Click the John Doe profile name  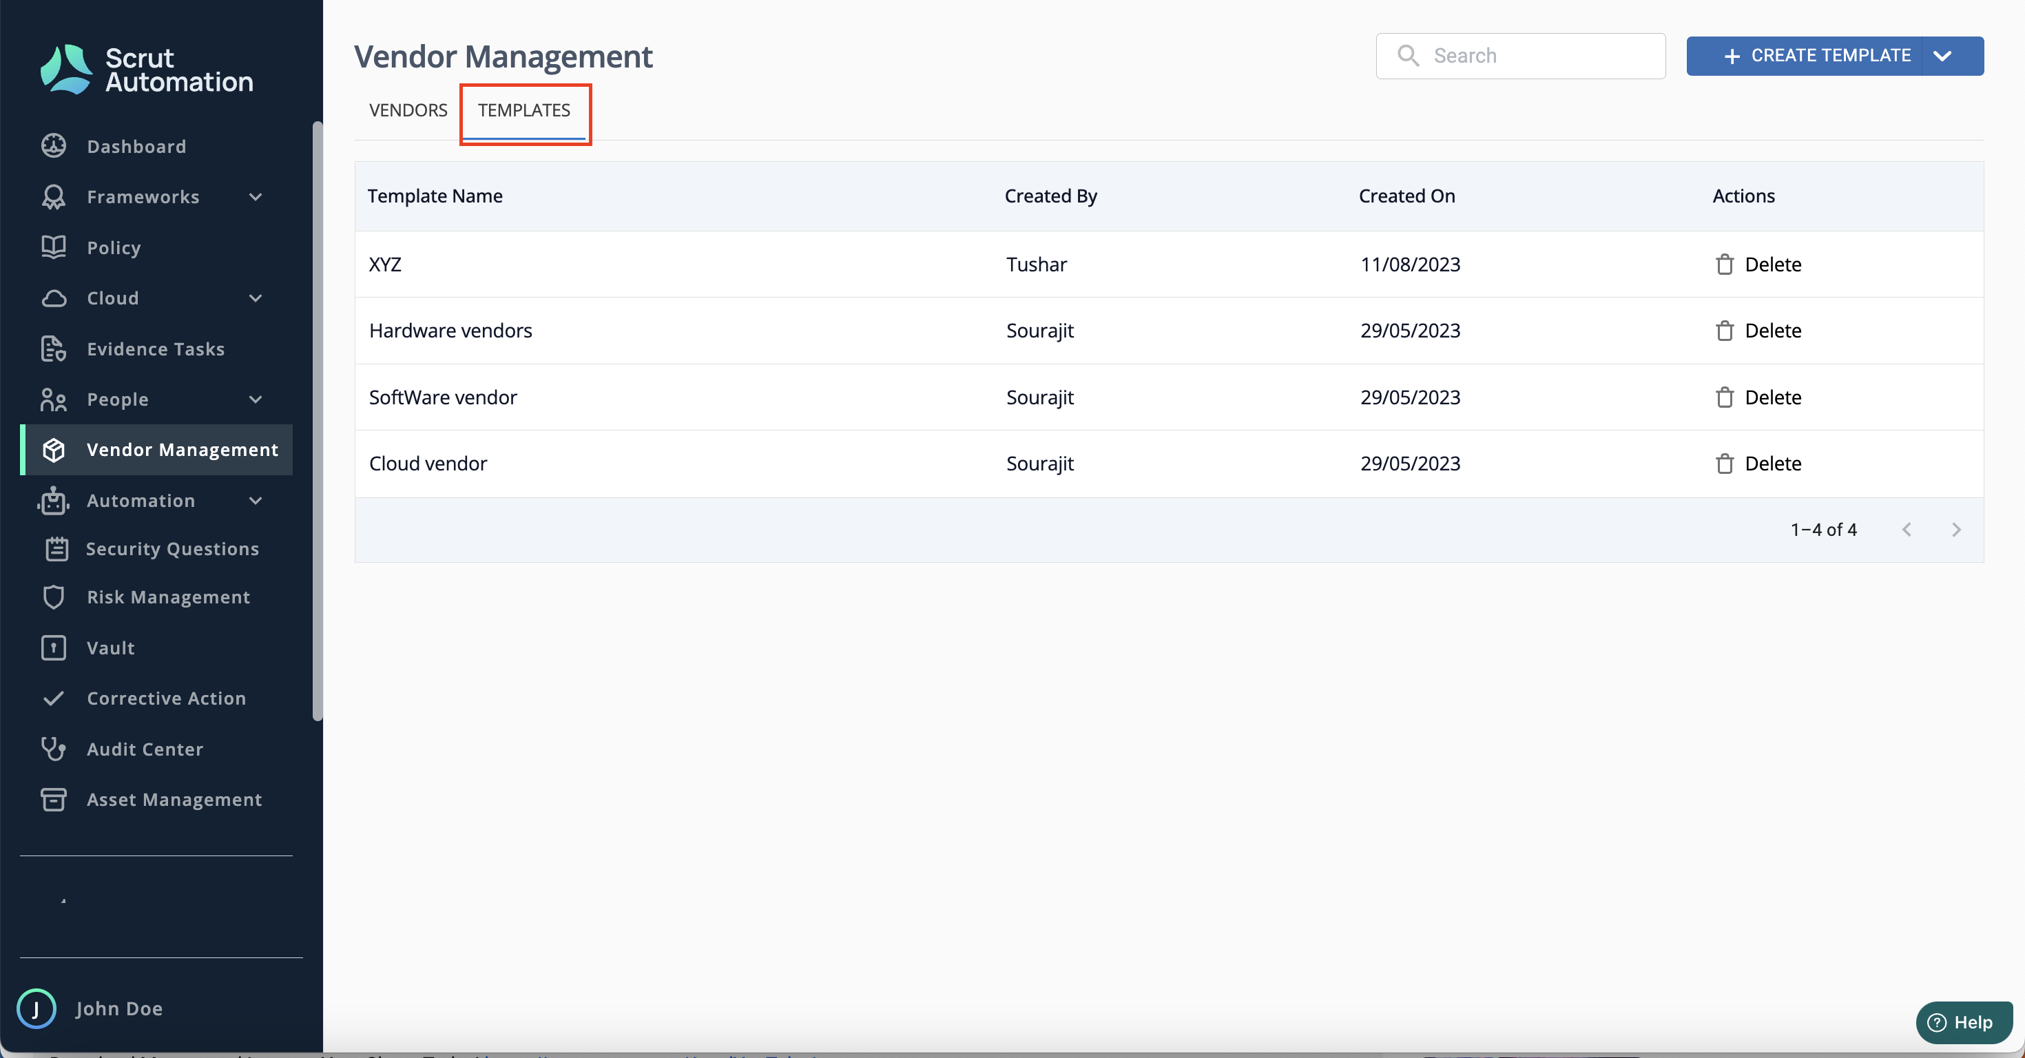coord(119,1008)
